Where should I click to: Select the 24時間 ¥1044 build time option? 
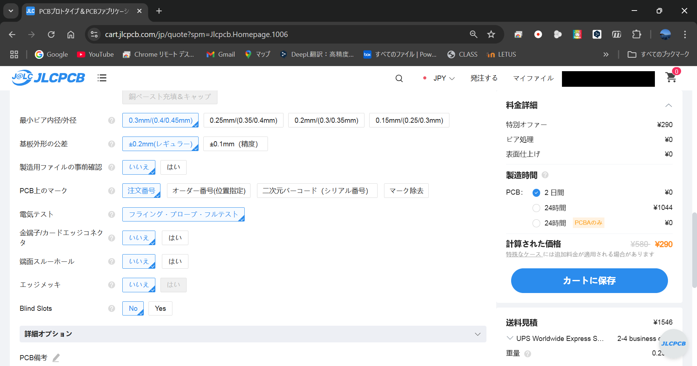pos(536,208)
